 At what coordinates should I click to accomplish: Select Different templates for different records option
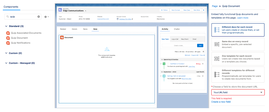coord(238,75)
